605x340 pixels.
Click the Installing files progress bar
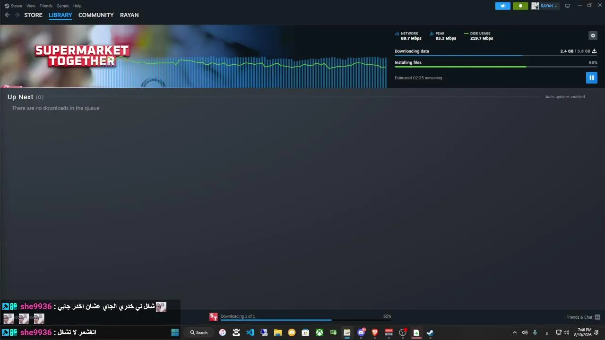pos(496,67)
